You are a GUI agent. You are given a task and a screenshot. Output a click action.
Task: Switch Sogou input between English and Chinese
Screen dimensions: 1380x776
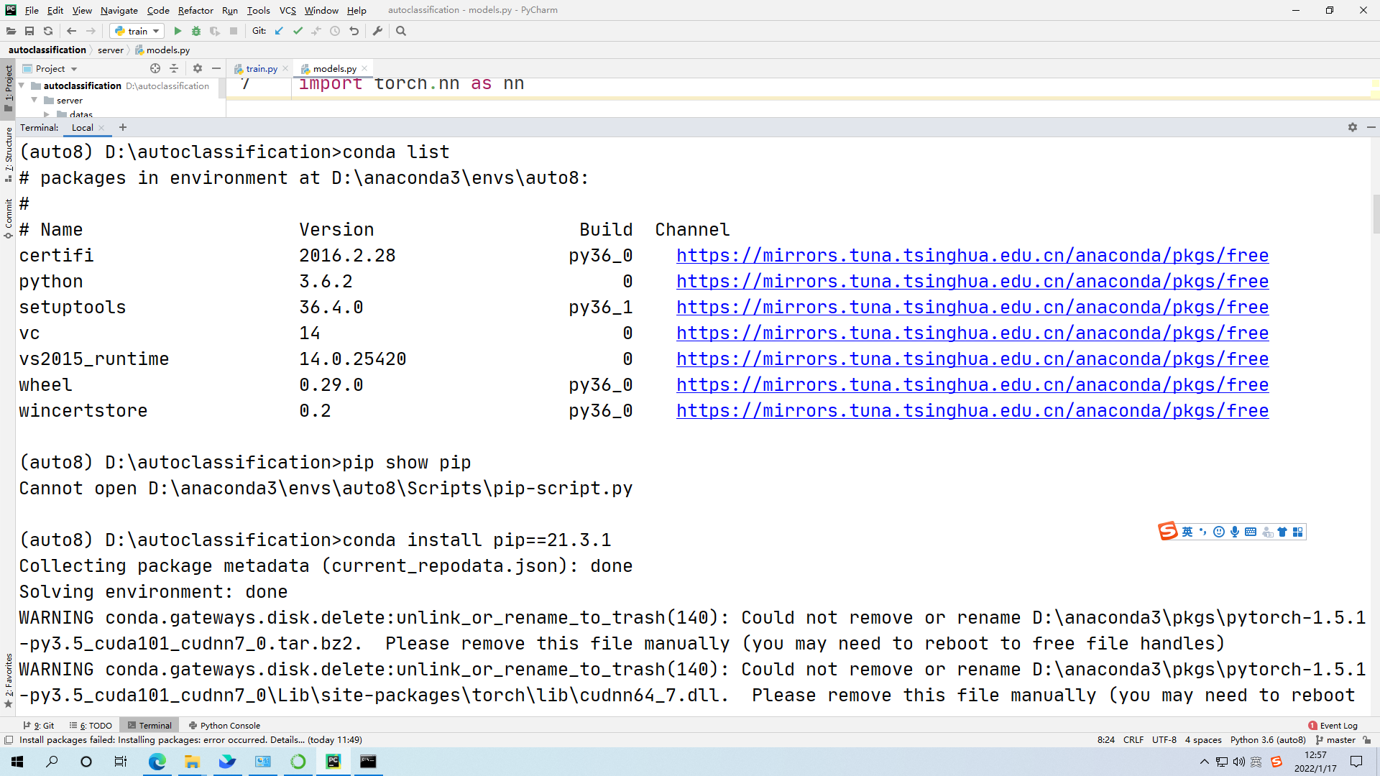(1187, 532)
